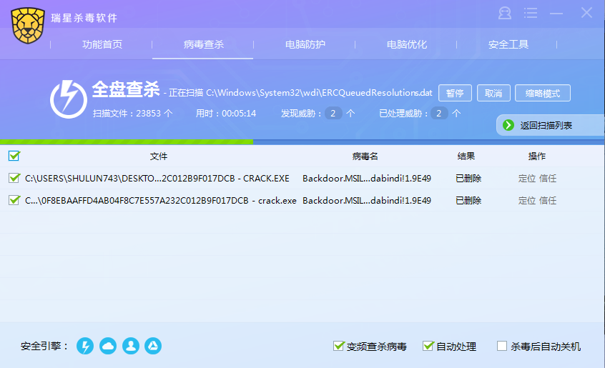Uncheck the CRACK.EXE uppercase row checkbox
Screen dimensions: 605x368
coord(14,178)
